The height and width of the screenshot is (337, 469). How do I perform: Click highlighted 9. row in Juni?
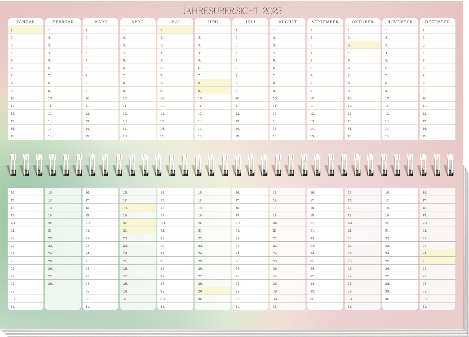pyautogui.click(x=213, y=91)
